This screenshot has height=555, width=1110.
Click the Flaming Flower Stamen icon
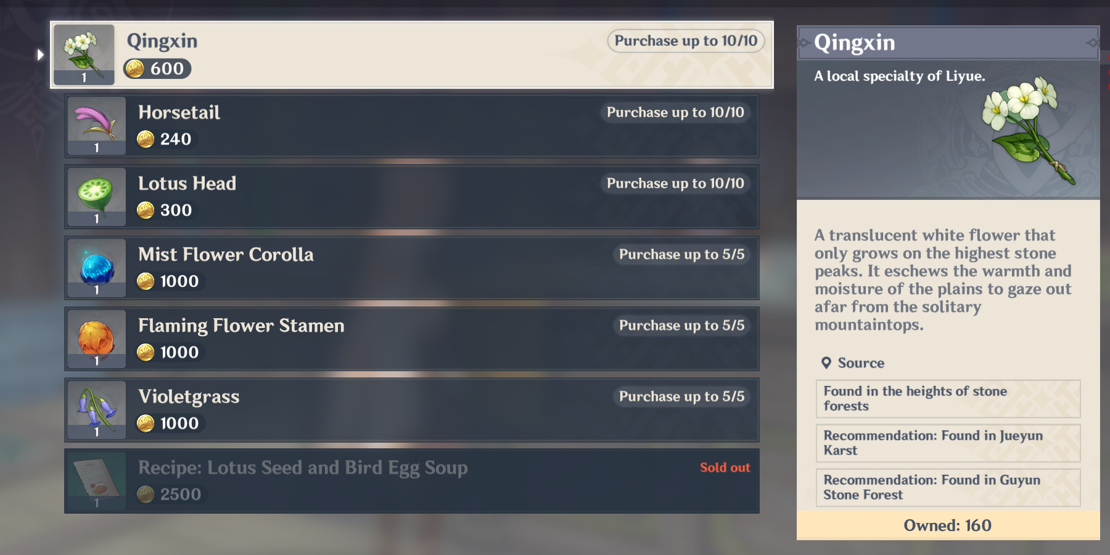pyautogui.click(x=96, y=337)
